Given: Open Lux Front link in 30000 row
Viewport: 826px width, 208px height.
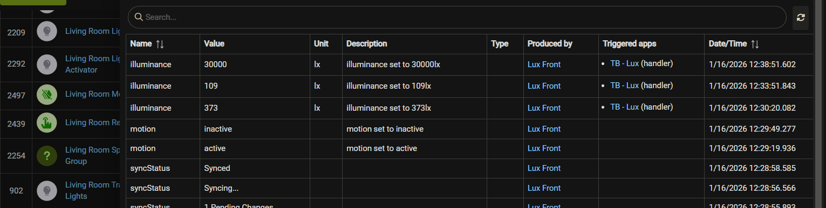Looking at the screenshot, I should coord(544,64).
